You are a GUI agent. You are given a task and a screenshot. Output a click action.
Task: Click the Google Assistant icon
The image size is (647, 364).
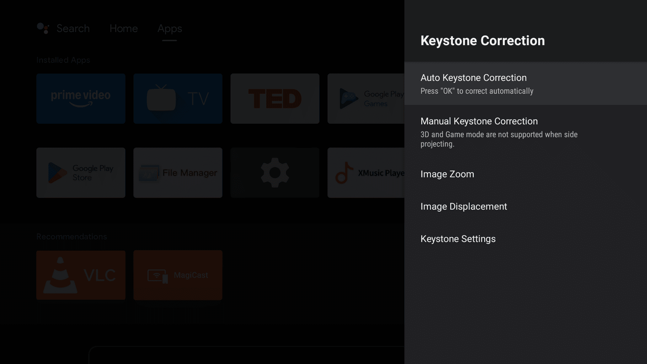click(x=43, y=28)
